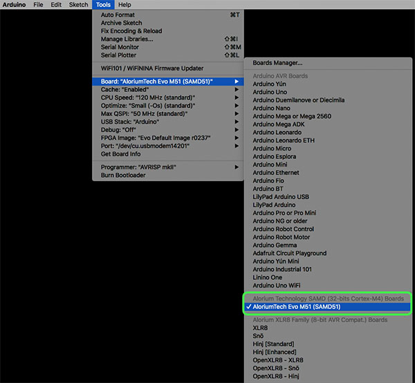This screenshot has height=383, width=415.
Task: Expand the Board submenu arrow
Action: 237,82
